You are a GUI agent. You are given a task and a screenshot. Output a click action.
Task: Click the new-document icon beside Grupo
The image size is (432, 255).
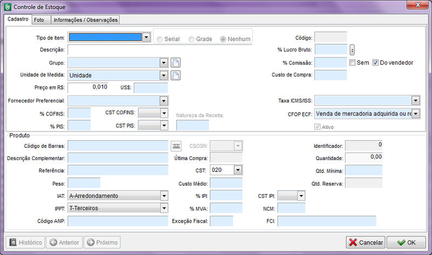175,63
